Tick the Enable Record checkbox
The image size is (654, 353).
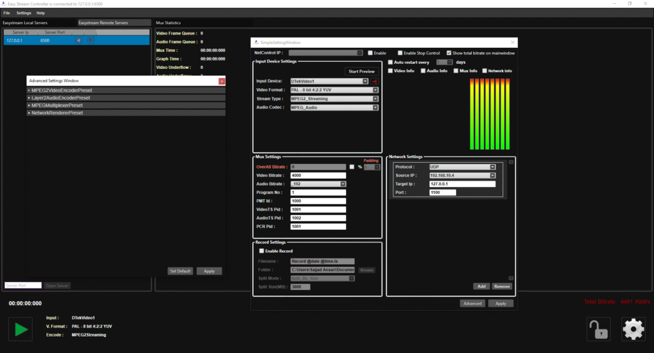point(261,251)
